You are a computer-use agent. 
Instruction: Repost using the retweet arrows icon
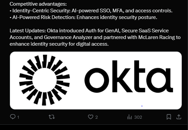click(x=52, y=117)
